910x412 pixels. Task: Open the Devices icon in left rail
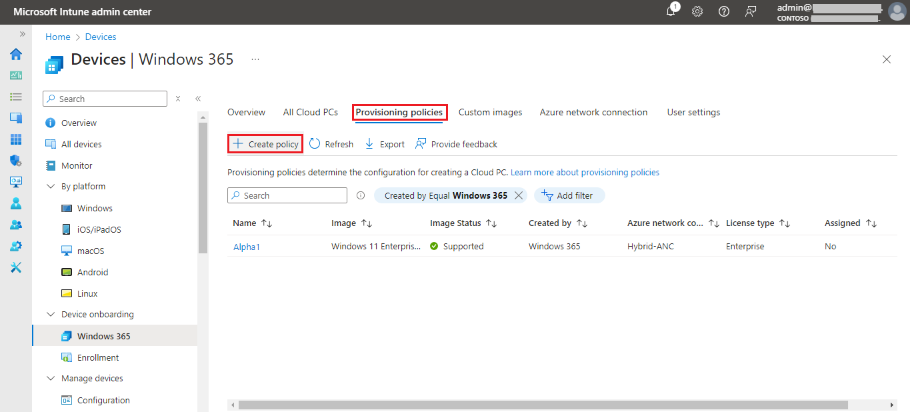click(x=16, y=118)
